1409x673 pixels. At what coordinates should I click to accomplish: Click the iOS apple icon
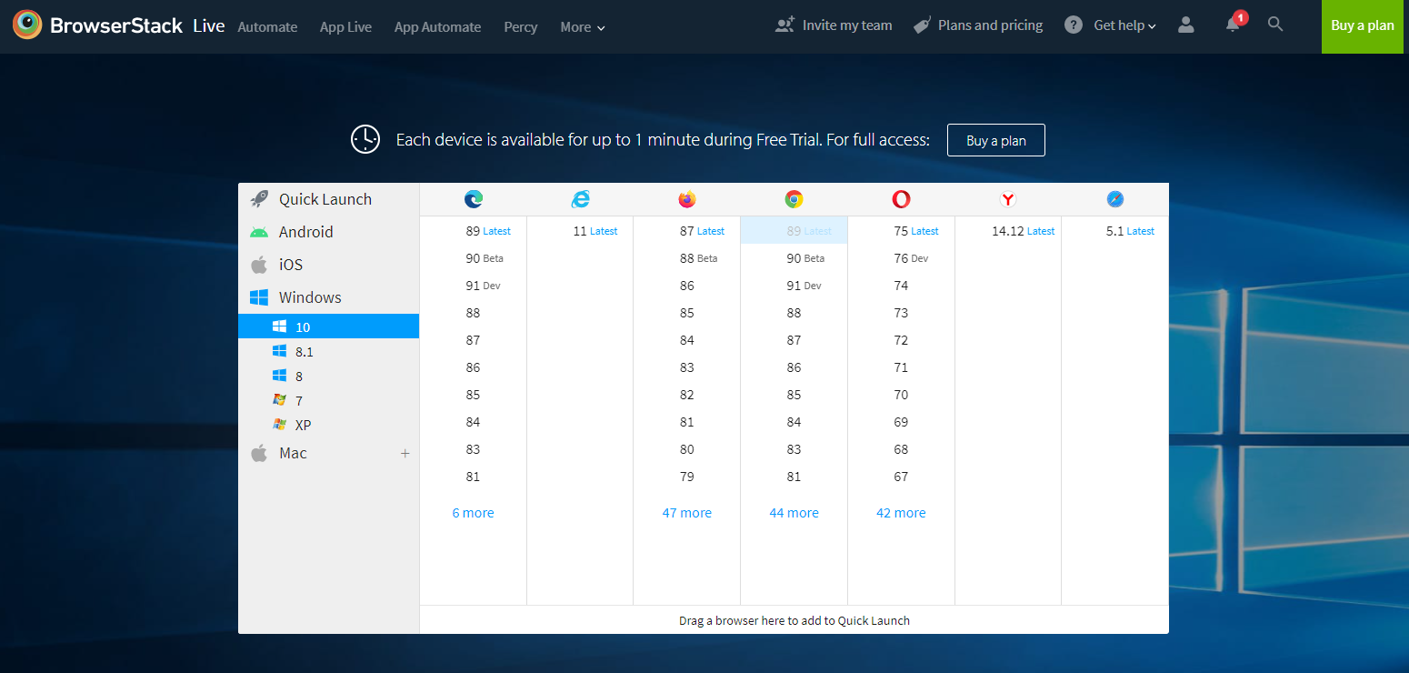point(259,265)
